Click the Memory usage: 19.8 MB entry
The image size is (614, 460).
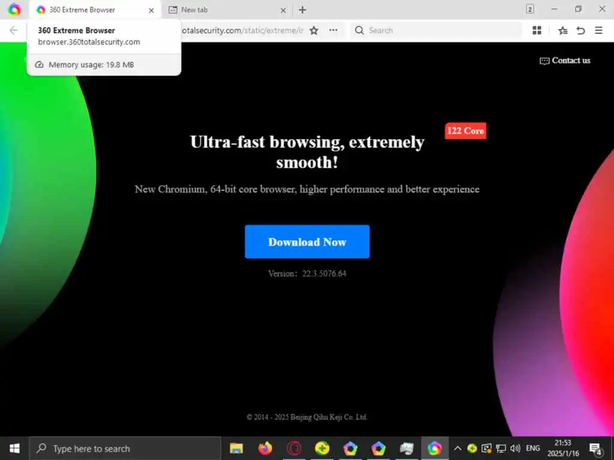click(104, 65)
